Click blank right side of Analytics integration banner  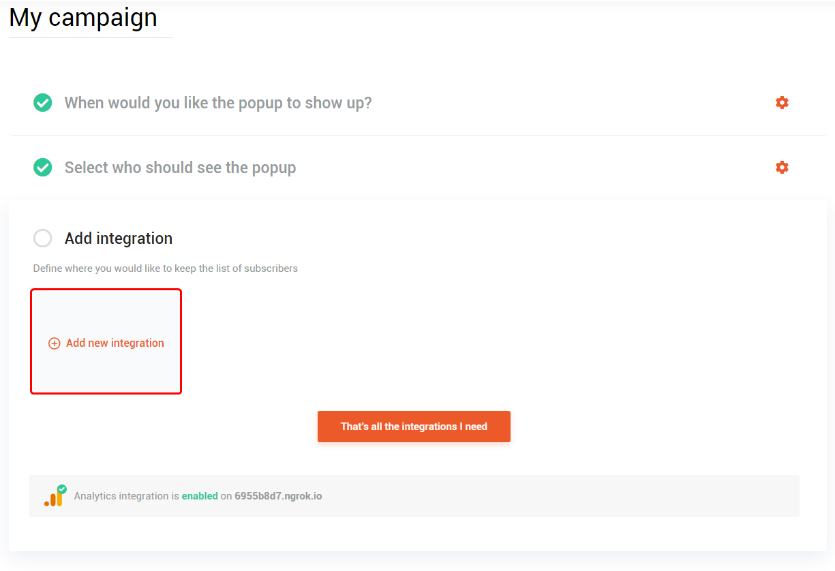579,496
